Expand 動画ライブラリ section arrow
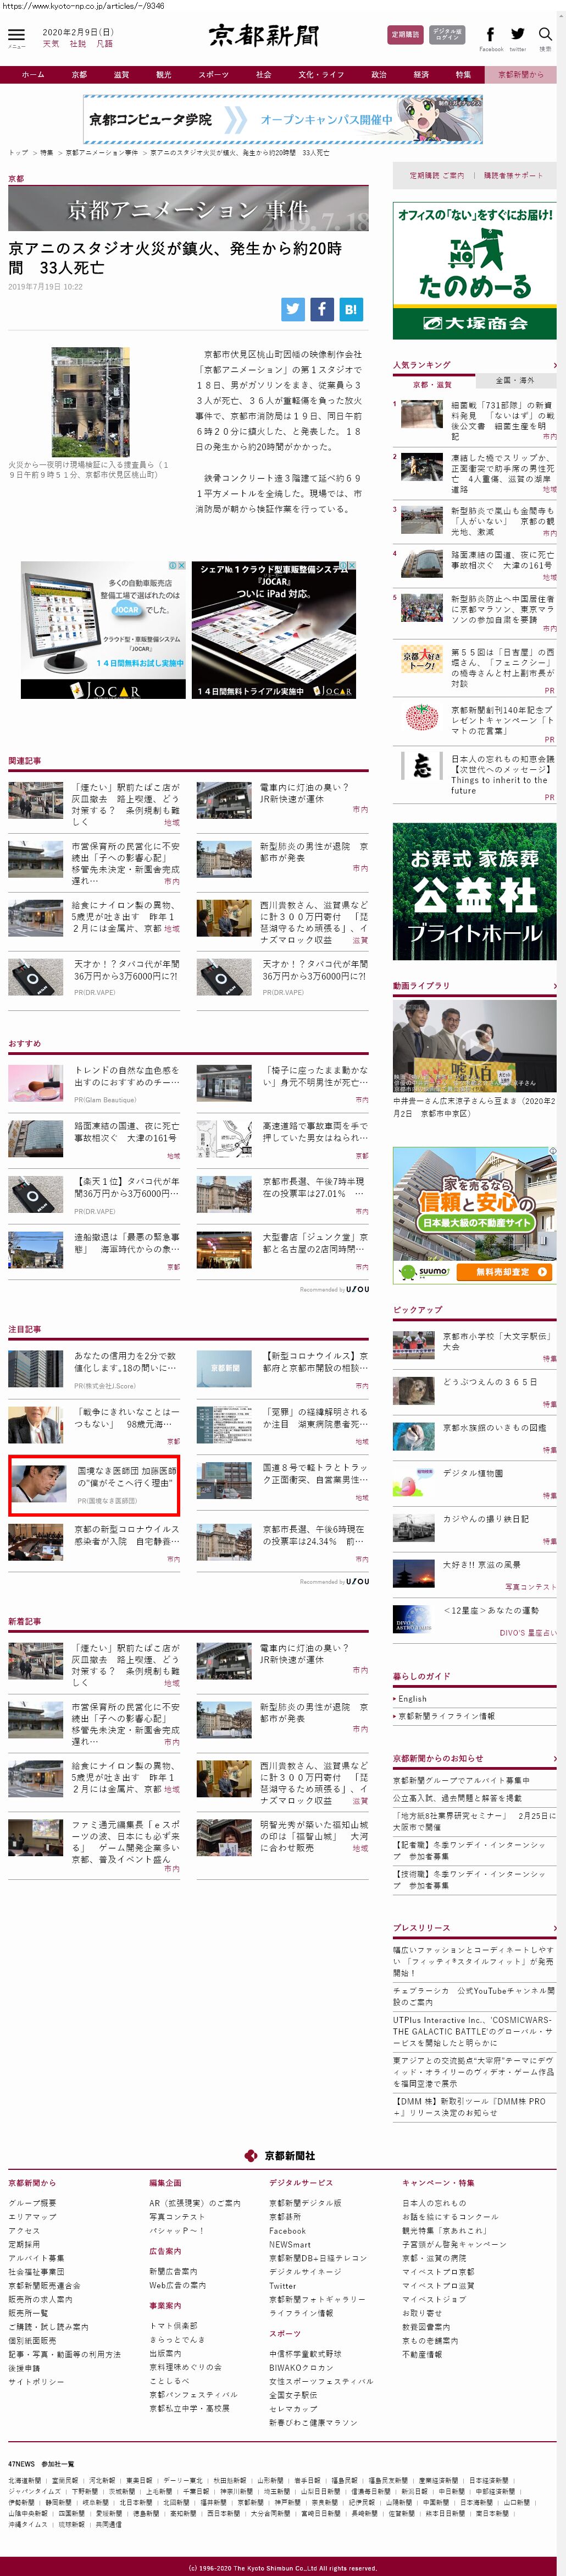 [554, 986]
